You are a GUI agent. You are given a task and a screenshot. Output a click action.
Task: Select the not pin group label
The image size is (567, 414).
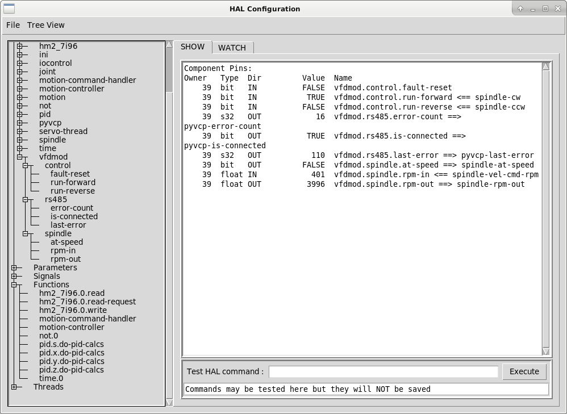tap(45, 106)
